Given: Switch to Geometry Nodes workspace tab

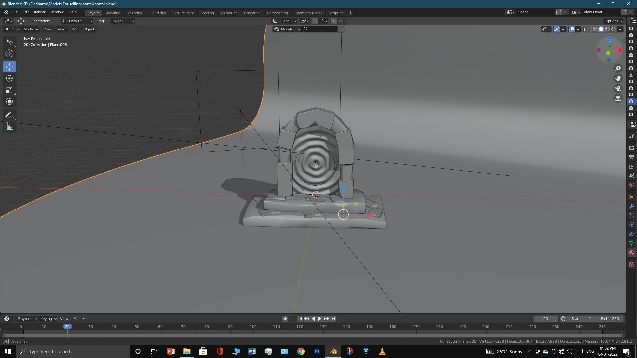Looking at the screenshot, I should click(x=308, y=13).
